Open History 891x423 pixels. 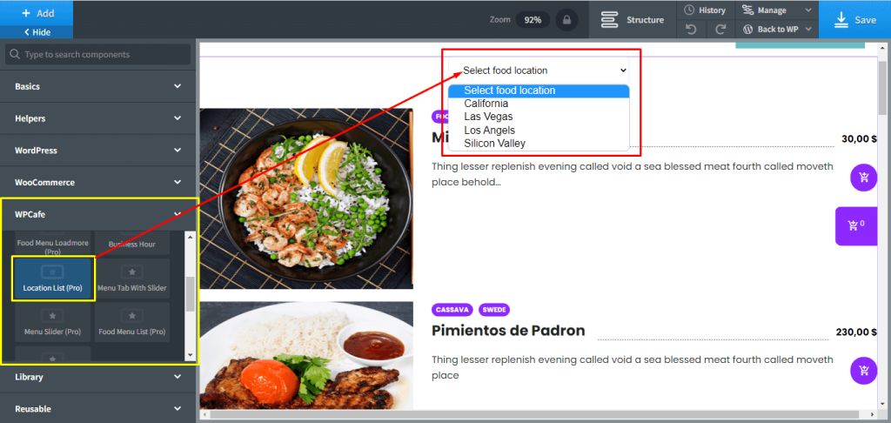coord(705,10)
